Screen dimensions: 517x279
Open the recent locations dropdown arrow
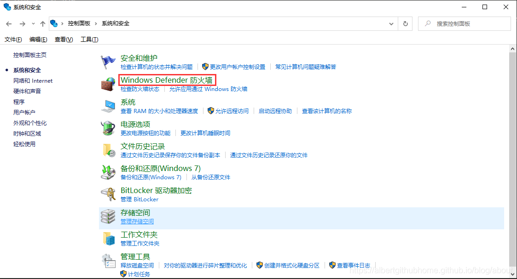coord(33,24)
